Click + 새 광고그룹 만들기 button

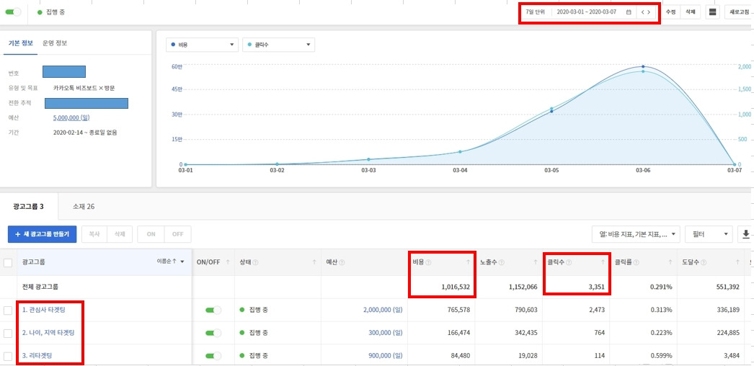(43, 234)
